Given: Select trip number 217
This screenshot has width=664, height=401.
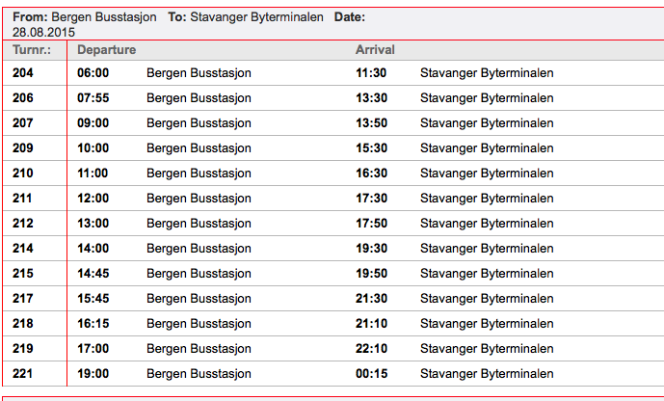Looking at the screenshot, I should click(x=23, y=298).
